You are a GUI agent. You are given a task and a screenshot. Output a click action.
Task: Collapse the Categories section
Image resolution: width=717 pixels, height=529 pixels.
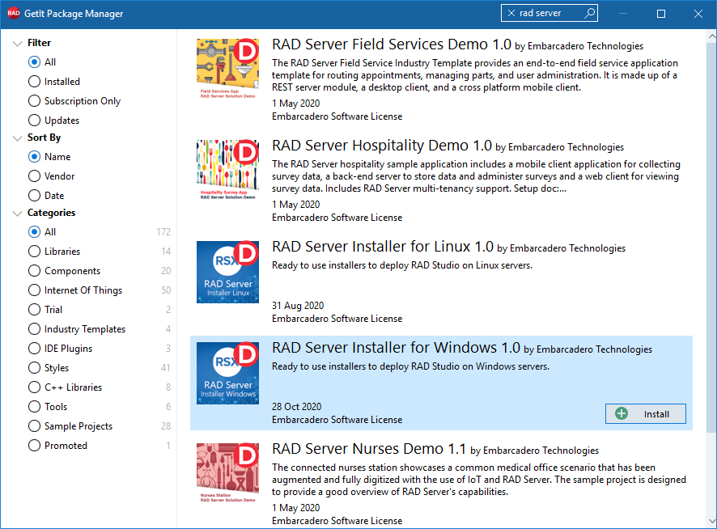pyautogui.click(x=17, y=213)
